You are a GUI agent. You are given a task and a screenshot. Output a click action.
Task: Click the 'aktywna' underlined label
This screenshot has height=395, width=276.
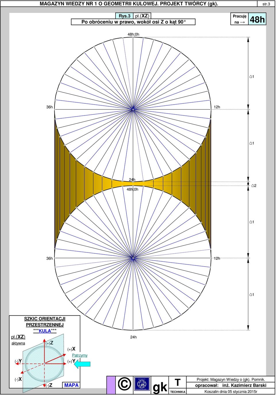pos(18,343)
